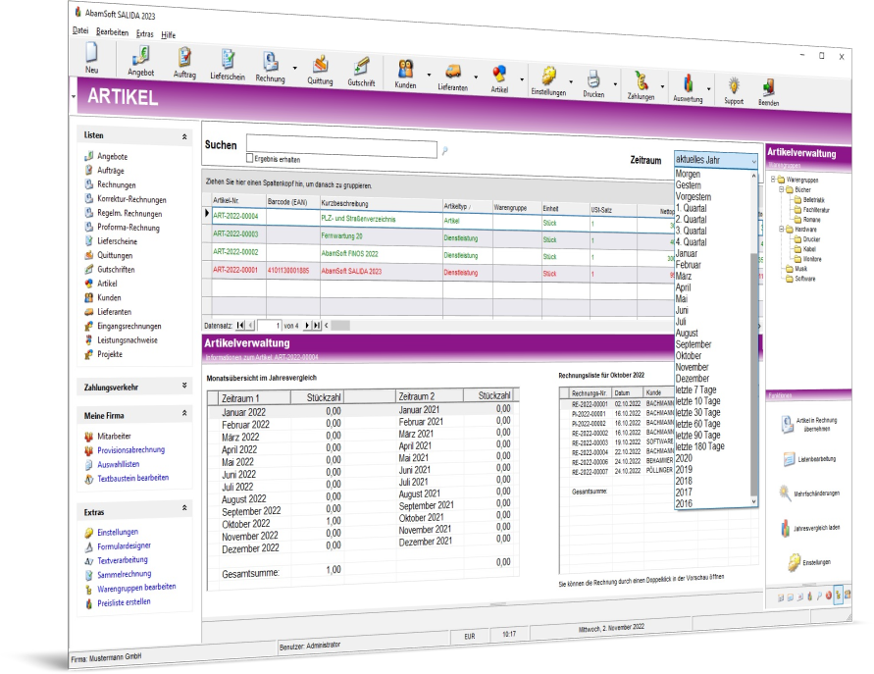Open the right-panel Einstellungen icon
Image resolution: width=874 pixels, height=674 pixels.
click(794, 563)
